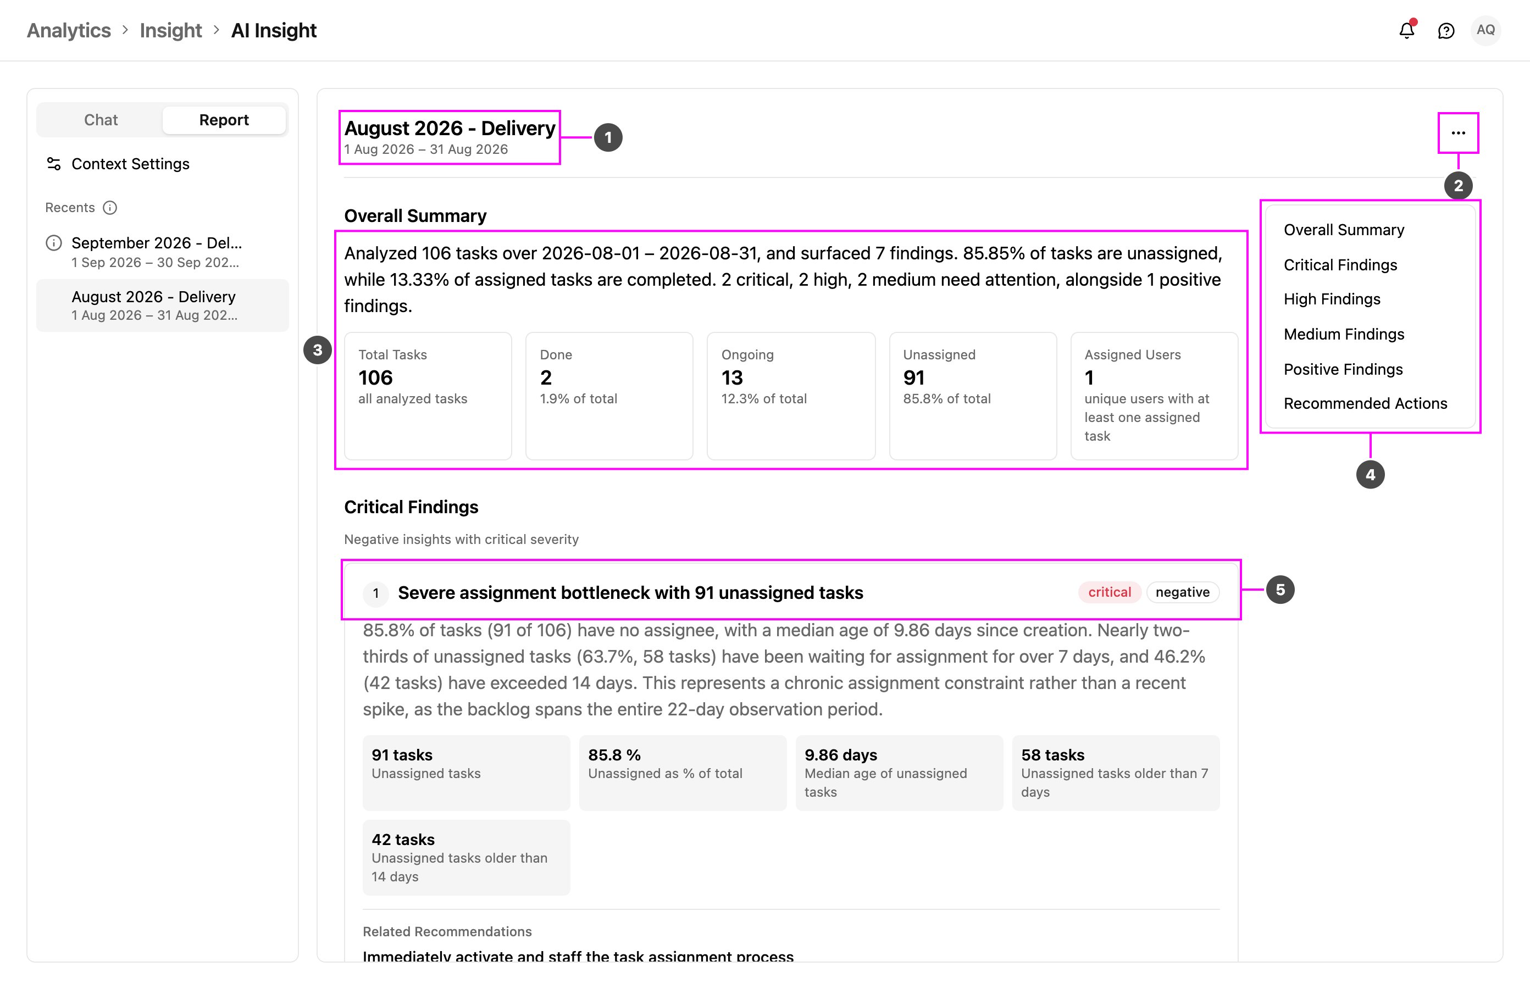Click the 42 tasks older than 14 days metric
This screenshot has height=989, width=1530.
tap(465, 857)
